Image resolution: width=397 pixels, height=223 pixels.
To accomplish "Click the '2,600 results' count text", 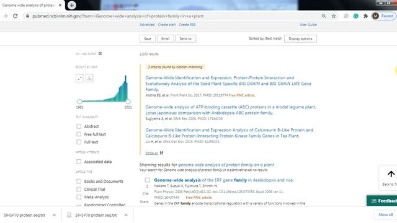I will [149, 54].
